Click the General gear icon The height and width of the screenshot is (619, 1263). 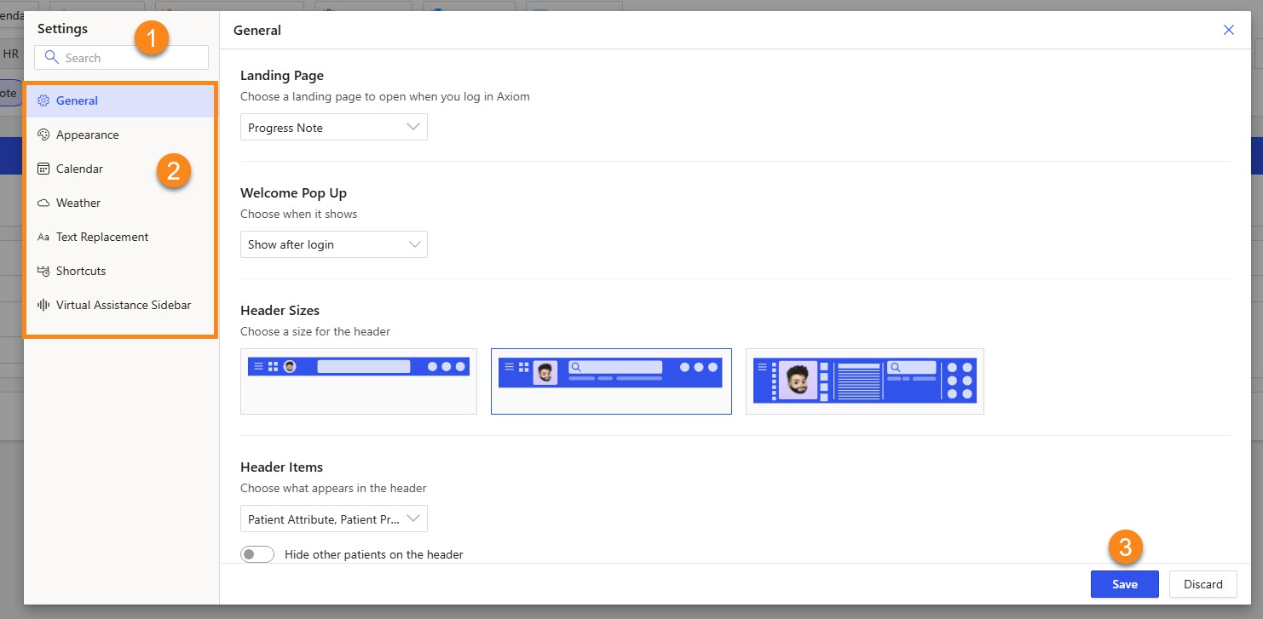pyautogui.click(x=43, y=100)
